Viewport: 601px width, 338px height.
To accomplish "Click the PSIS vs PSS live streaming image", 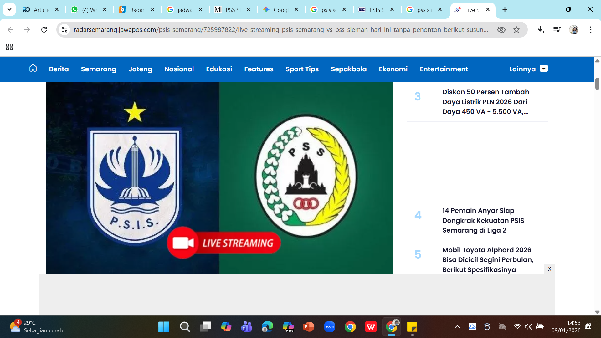I will coord(219,178).
